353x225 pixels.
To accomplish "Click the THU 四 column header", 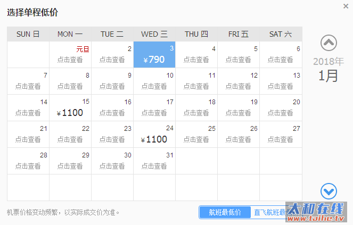I will tap(196, 34).
